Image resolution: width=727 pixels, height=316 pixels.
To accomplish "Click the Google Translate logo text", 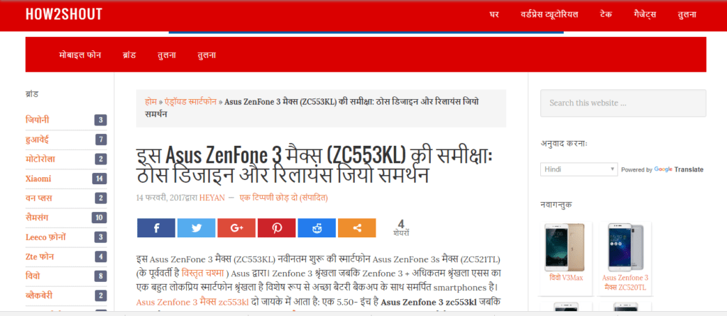I will click(678, 169).
